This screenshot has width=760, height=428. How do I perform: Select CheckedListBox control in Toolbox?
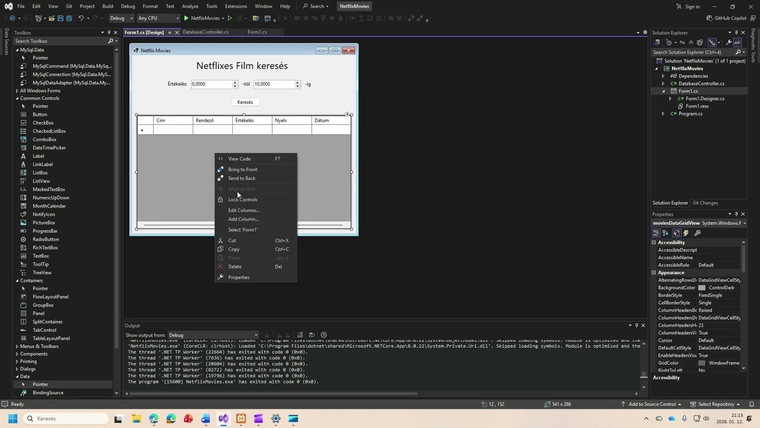tap(49, 131)
